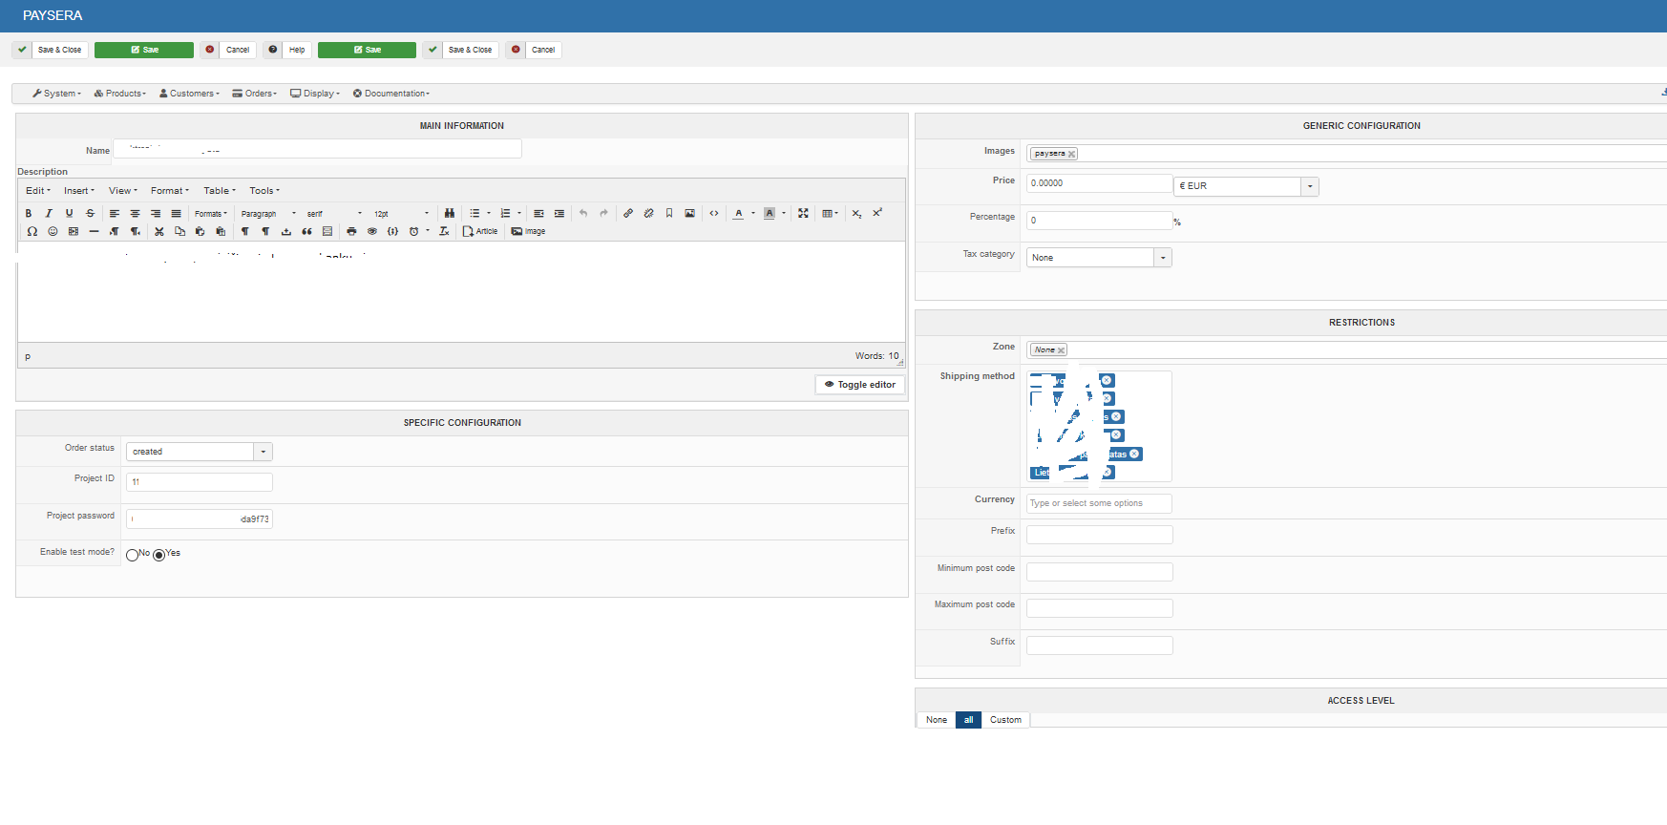
Task: Apply strikethrough to description text
Action: 90,214
